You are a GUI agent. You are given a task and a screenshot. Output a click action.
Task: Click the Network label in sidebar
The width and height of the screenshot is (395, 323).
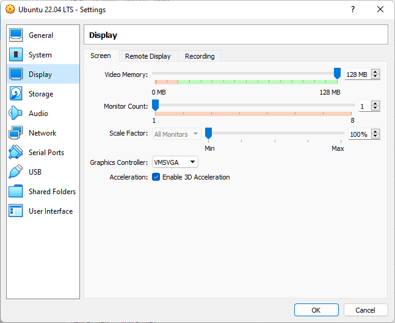pyautogui.click(x=42, y=132)
